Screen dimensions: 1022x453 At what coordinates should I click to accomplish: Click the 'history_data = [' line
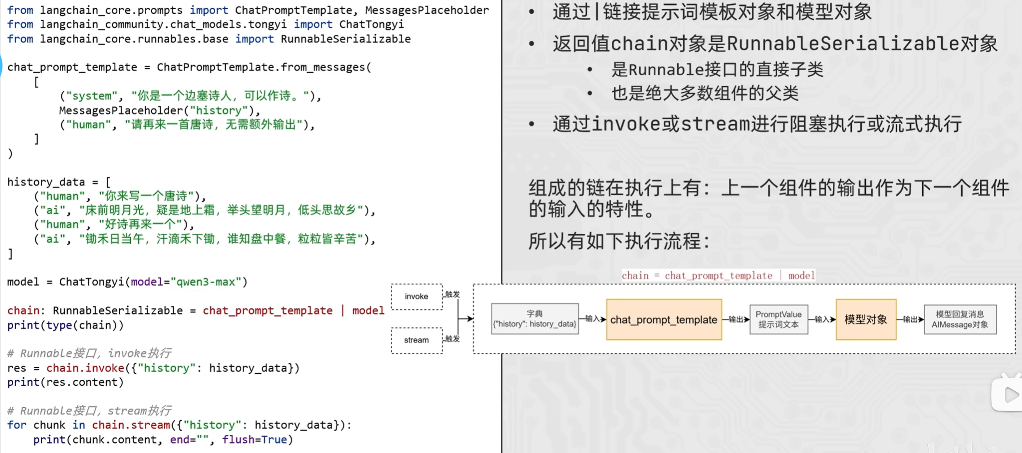coord(59,182)
